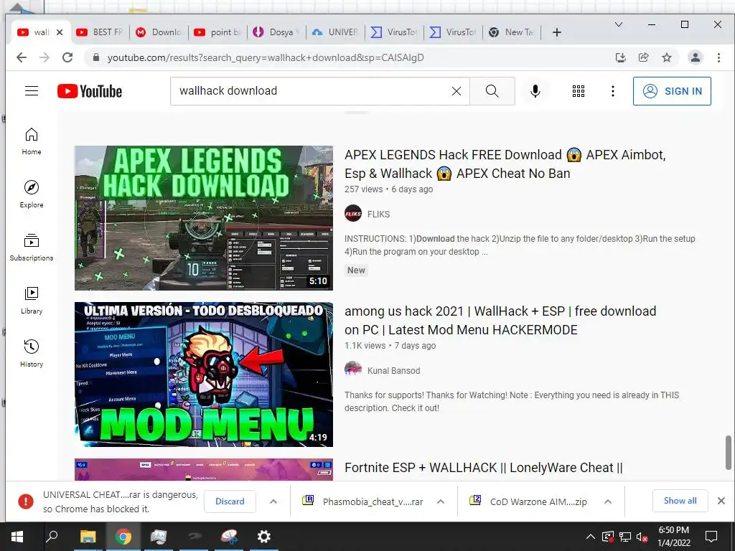Open File Explorer from taskbar
Screen dimensions: 735x551
[x=88, y=537]
